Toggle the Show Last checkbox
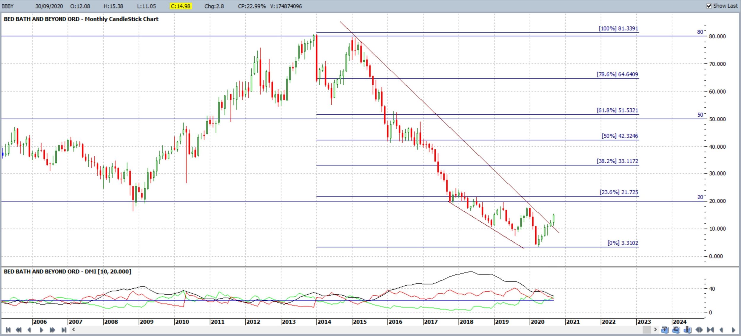The height and width of the screenshot is (336, 741). [709, 6]
